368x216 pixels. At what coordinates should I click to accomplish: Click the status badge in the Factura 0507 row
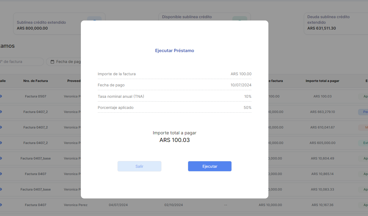click(364, 96)
